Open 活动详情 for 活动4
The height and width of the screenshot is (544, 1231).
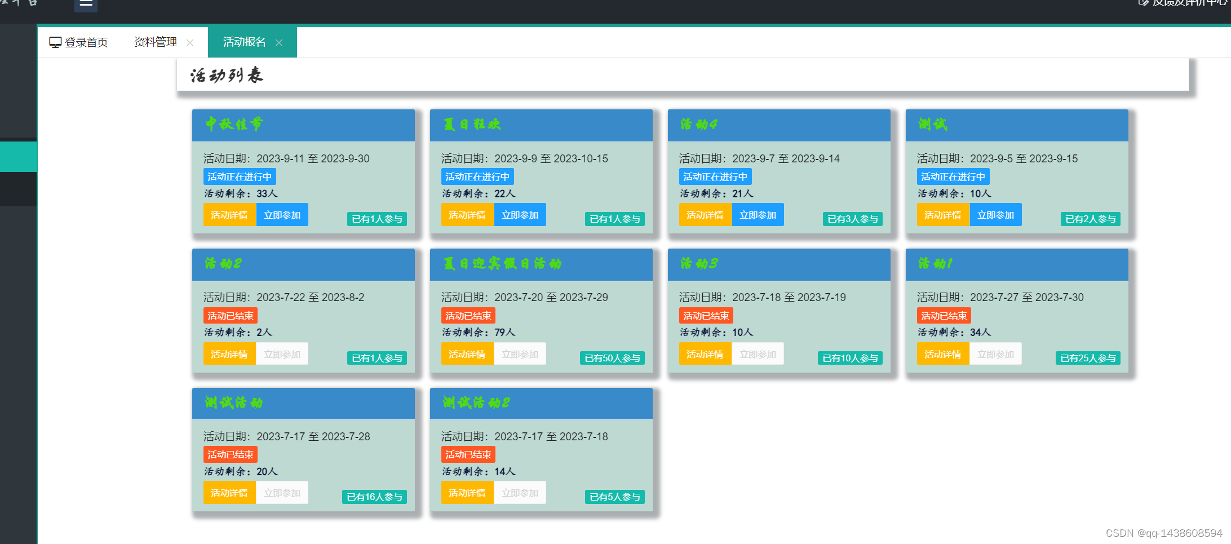(x=705, y=215)
